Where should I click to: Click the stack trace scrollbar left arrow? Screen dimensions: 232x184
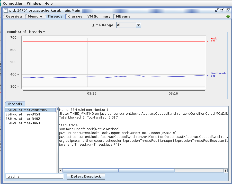tap(61, 170)
